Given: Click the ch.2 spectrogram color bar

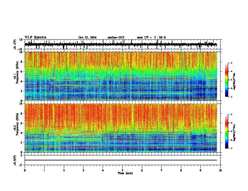Looking at the screenshot, I should (x=227, y=131).
